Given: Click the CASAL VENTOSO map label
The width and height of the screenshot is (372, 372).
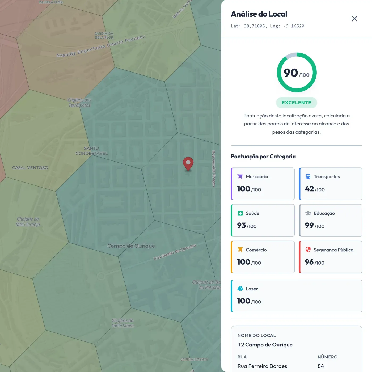Looking at the screenshot, I should tap(30, 168).
